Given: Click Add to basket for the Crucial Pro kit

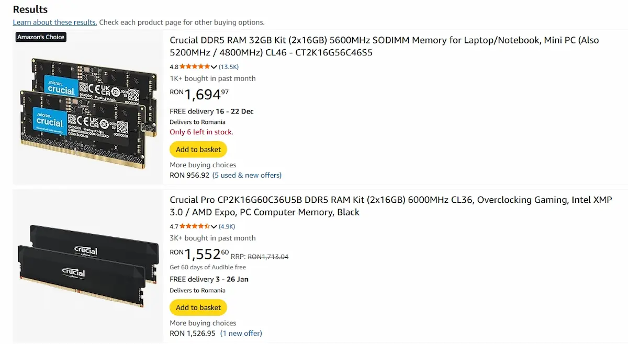Looking at the screenshot, I should 198,307.
